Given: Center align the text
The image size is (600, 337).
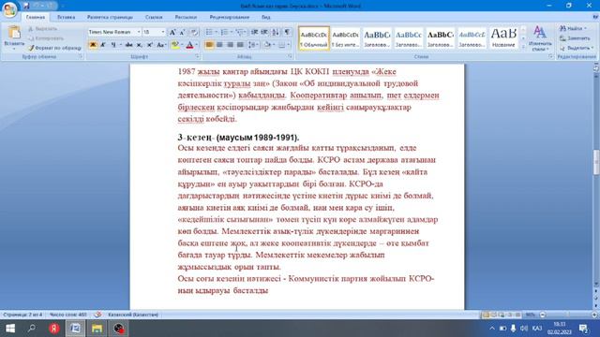Looking at the screenshot, I should (219, 45).
